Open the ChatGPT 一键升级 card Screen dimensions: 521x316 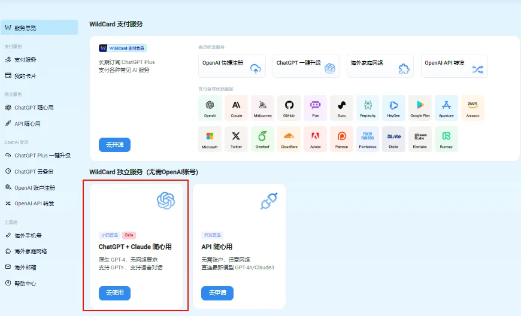[x=306, y=66]
